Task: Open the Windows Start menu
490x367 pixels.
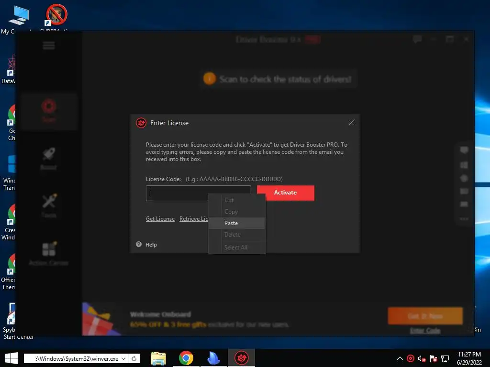Action: pyautogui.click(x=11, y=358)
